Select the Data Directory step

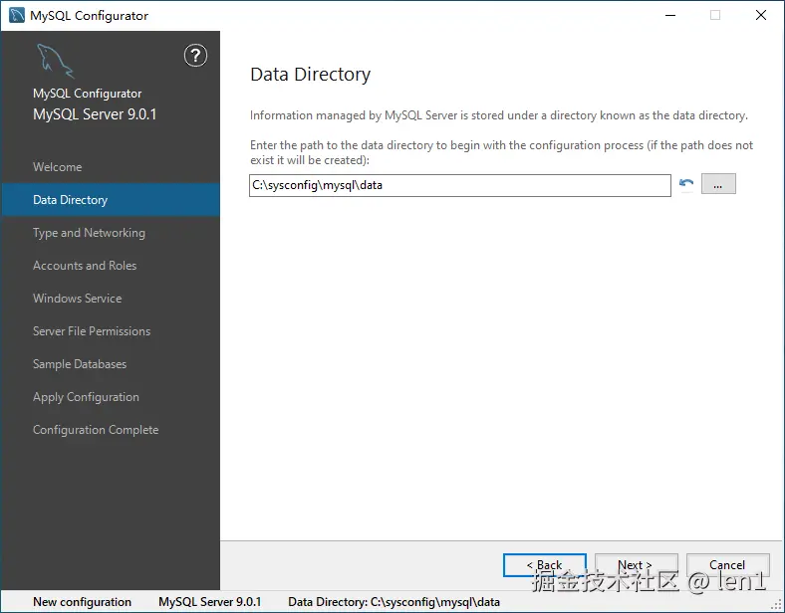pyautogui.click(x=70, y=200)
